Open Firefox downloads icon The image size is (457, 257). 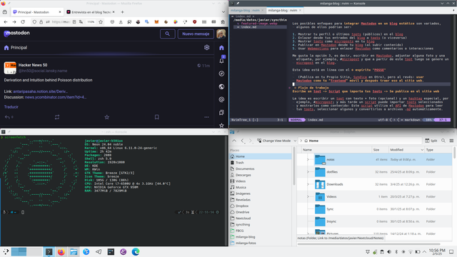coord(121,22)
